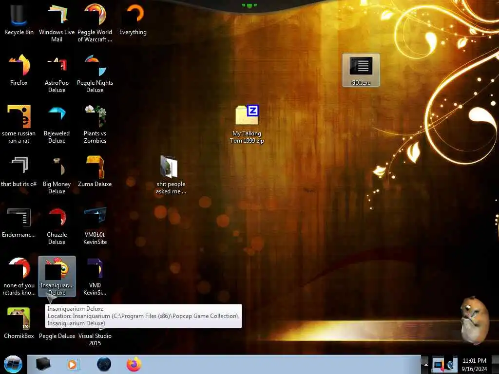
Task: Launch media player from the taskbar
Action: pos(73,364)
